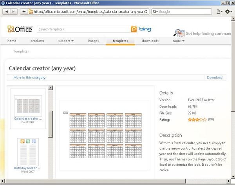The image size is (235, 188).
Task: Open the images tab
Action: click(93, 41)
